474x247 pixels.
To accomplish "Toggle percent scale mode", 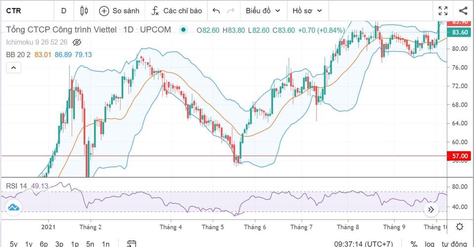I will click(x=414, y=244).
